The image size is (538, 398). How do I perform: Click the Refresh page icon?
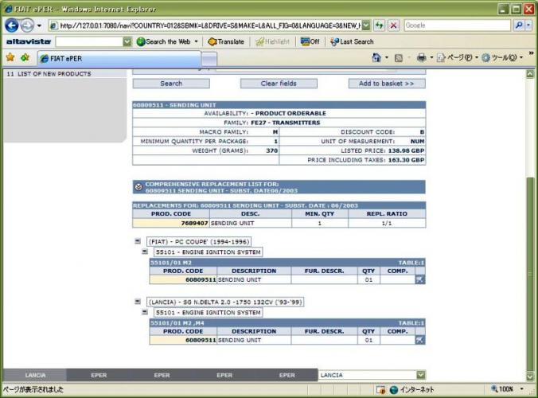[x=380, y=25]
